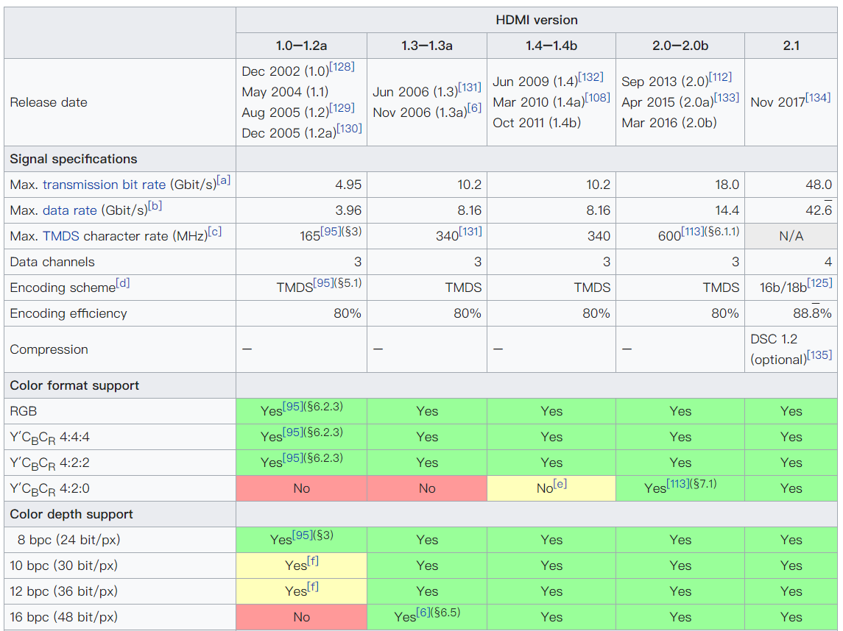Select the "1.0–1.2a" column header

302,46
